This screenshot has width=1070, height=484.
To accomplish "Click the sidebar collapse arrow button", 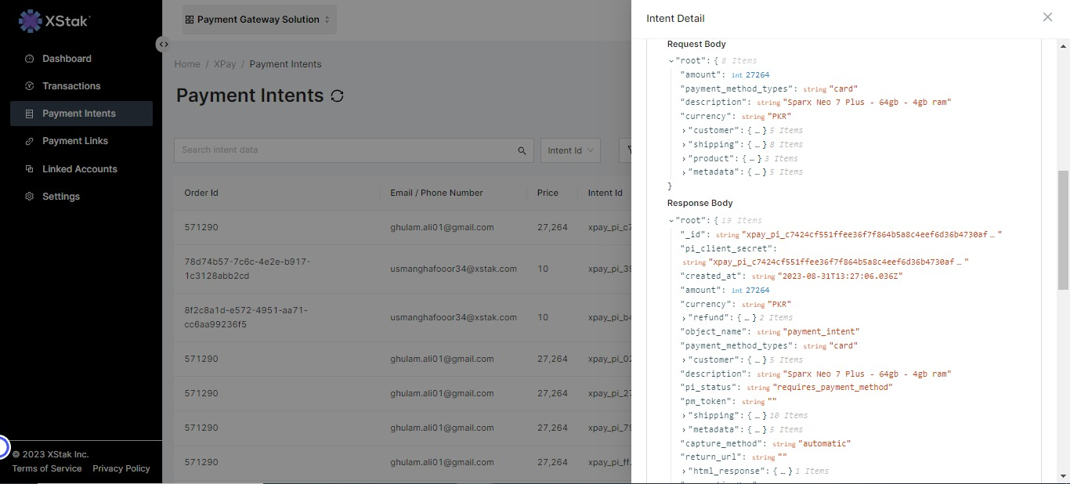I will (163, 45).
